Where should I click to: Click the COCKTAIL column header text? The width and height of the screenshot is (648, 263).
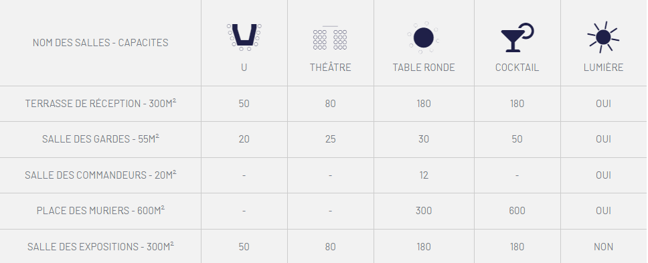(x=517, y=68)
